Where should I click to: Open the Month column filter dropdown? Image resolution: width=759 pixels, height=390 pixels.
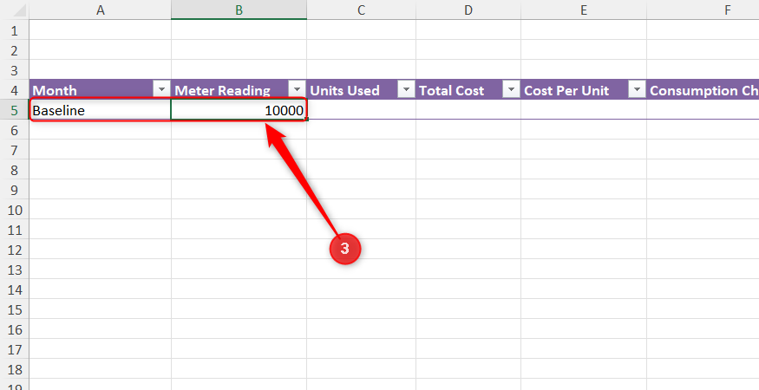161,89
